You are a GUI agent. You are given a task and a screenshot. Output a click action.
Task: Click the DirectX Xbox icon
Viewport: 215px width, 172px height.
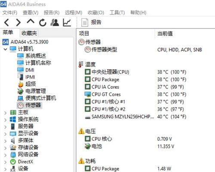click(x=13, y=162)
